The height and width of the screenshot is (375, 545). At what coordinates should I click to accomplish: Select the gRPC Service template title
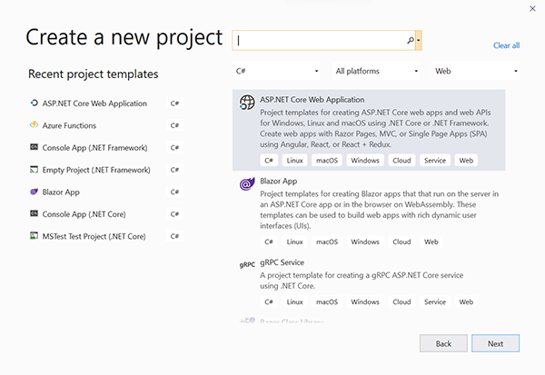click(282, 262)
